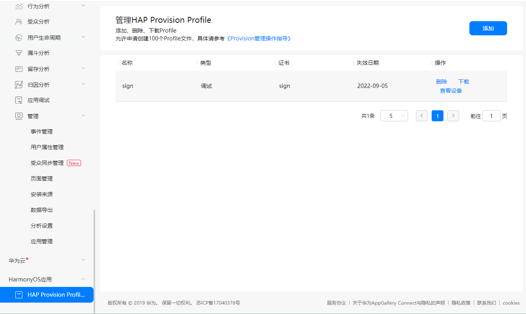Open the page size dropdown showing 5
The image size is (526, 314).
point(394,116)
